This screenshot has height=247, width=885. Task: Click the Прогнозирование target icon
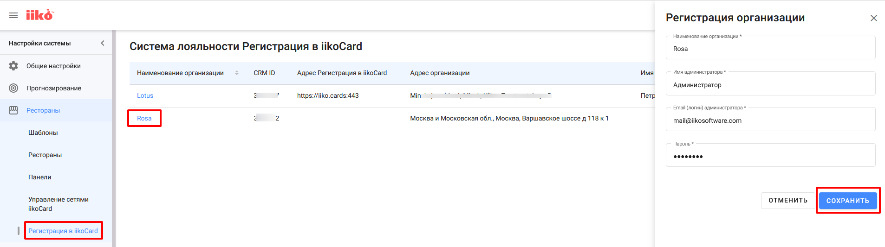click(x=13, y=88)
